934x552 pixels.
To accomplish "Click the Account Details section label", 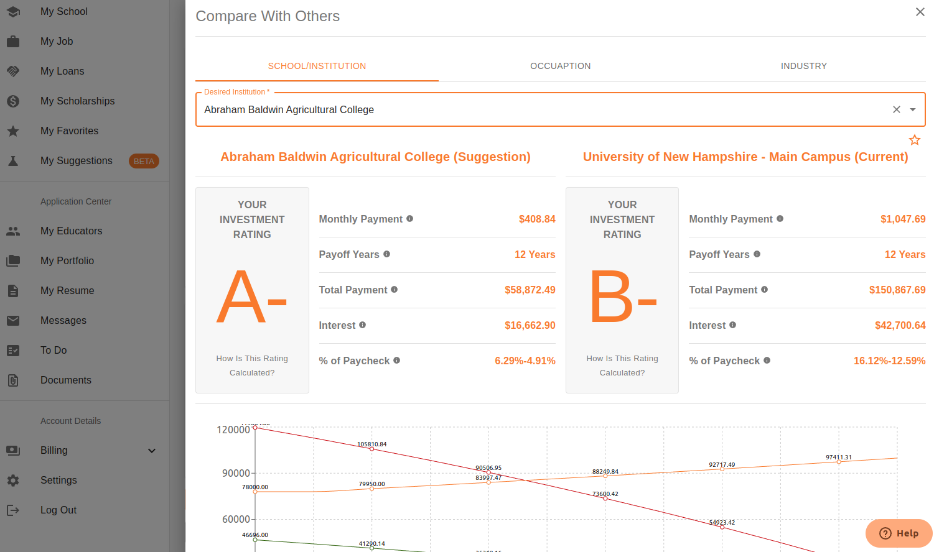I will 70,421.
